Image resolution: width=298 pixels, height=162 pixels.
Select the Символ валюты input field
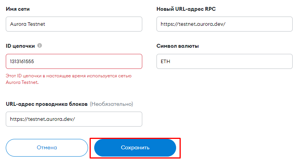click(225, 61)
